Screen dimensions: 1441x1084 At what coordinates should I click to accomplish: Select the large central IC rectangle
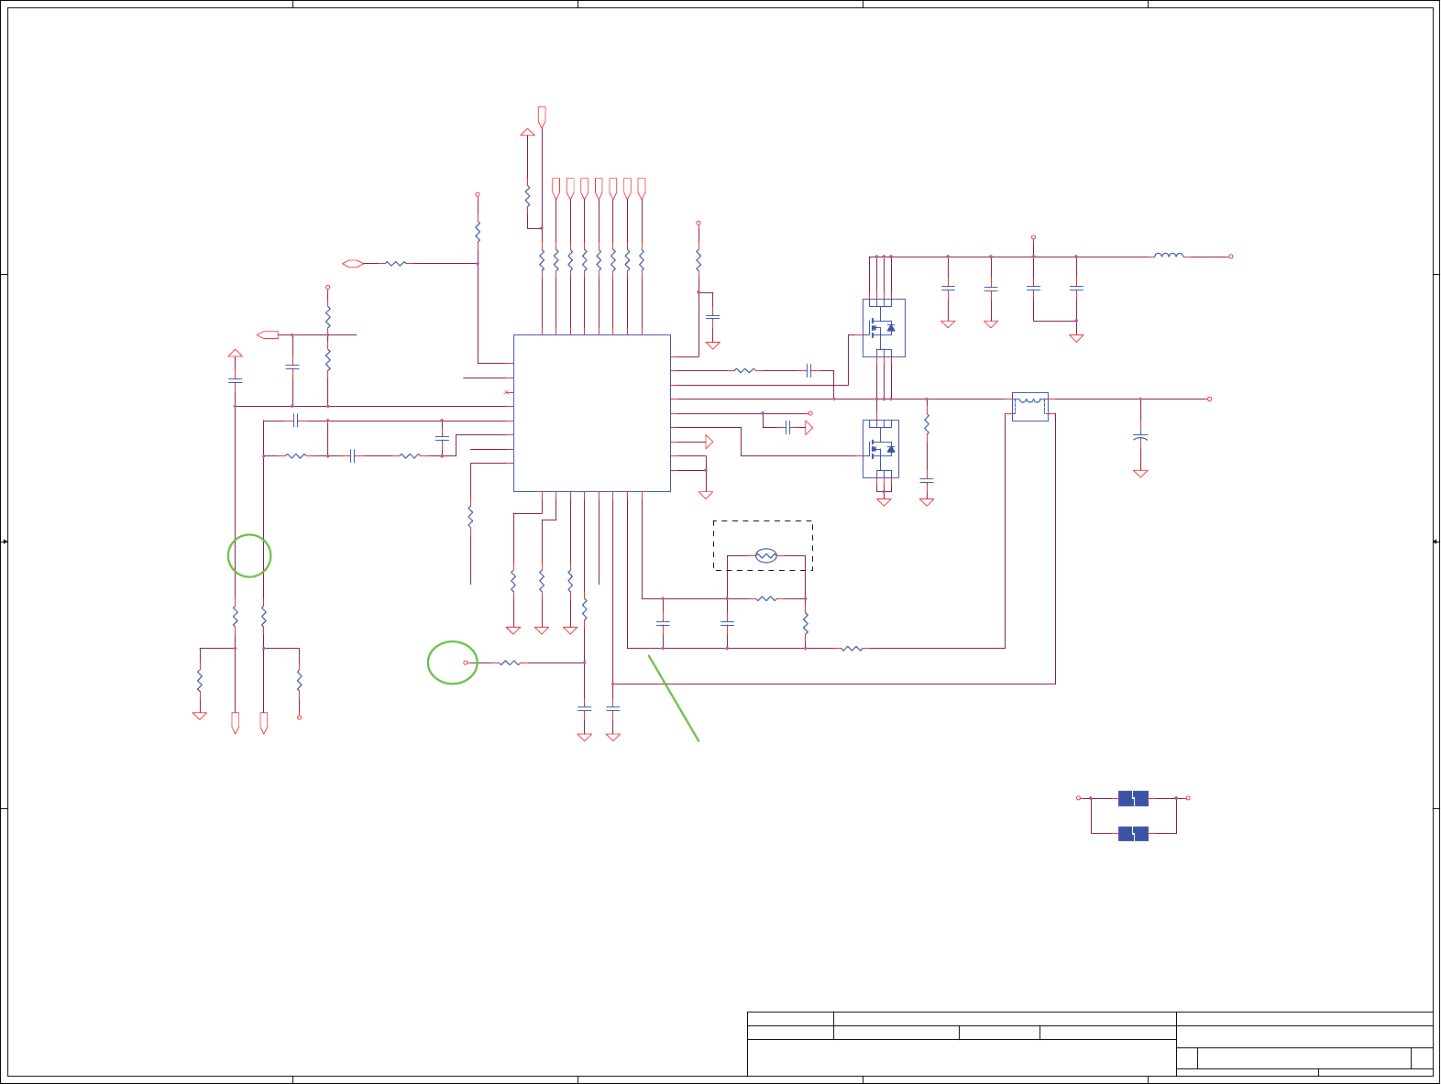coord(592,413)
